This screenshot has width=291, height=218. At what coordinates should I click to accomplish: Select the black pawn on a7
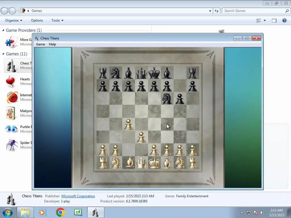click(x=103, y=86)
